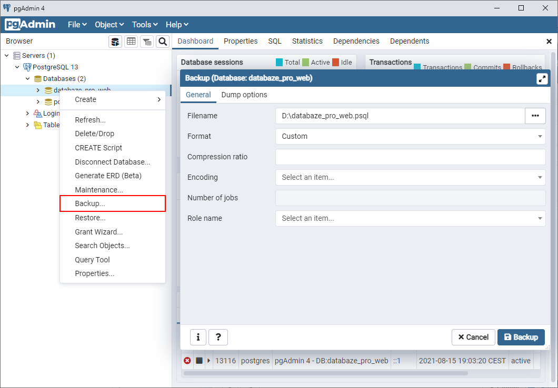Select Restore... from the context menu
Viewport: 558px width, 388px height.
pos(91,218)
